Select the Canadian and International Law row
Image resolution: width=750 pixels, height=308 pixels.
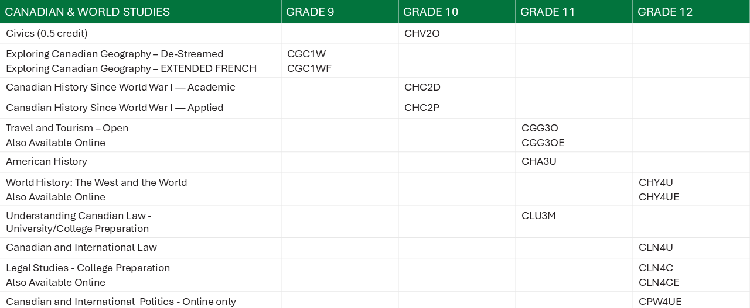coord(375,247)
